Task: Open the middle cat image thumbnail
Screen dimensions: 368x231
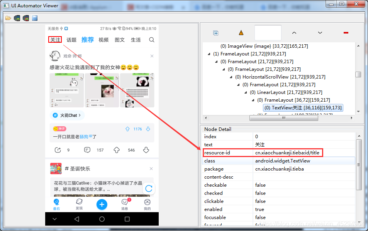Action: coord(102,90)
